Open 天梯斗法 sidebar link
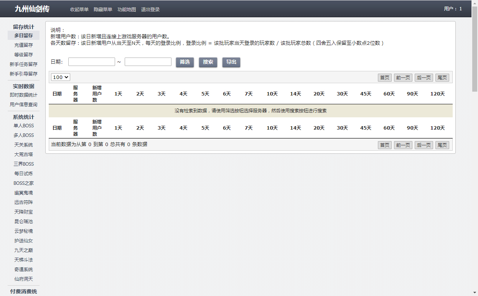Viewport: 478px width, 296px height. [x=23, y=260]
